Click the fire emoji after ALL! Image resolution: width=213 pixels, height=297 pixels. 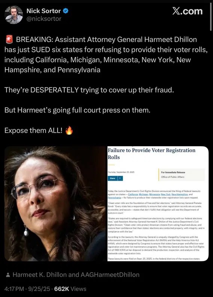point(69,130)
